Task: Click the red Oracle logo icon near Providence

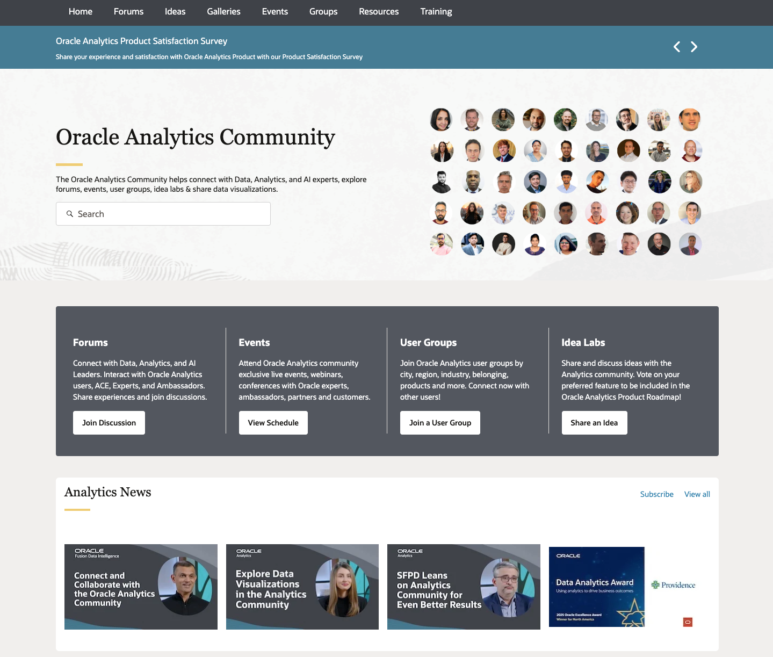Action: point(688,622)
